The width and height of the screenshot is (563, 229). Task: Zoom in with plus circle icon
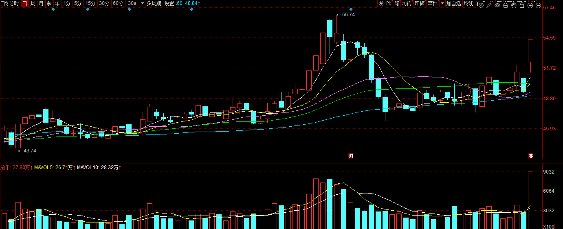530,5
